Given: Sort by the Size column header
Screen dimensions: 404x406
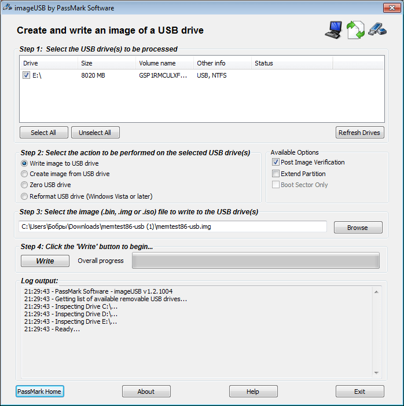Looking at the screenshot, I should click(x=106, y=63).
